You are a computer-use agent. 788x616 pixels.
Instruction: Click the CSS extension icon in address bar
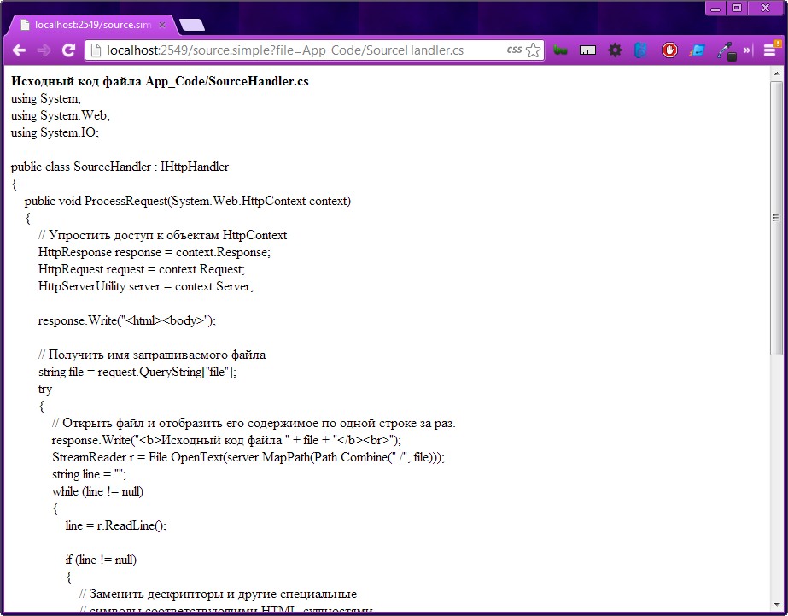pos(514,50)
